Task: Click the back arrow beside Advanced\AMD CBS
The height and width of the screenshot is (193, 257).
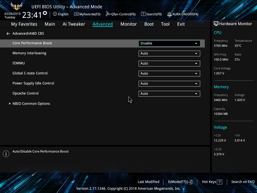Action: [x=8, y=34]
